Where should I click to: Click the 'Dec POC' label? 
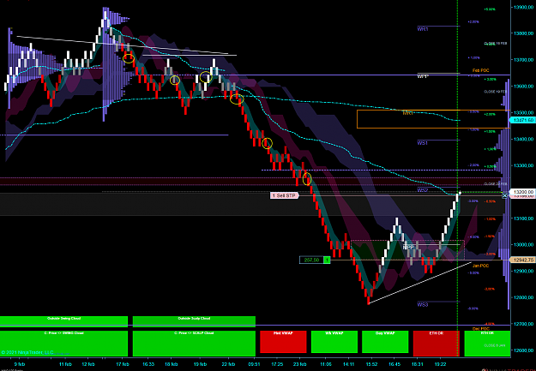(480, 328)
